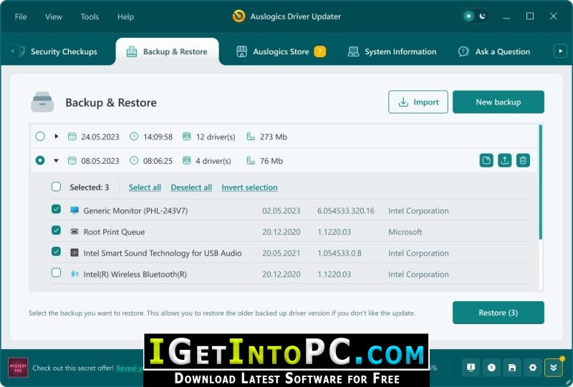Click the Backup & Restore drive header icon
The image size is (573, 387).
click(x=42, y=102)
